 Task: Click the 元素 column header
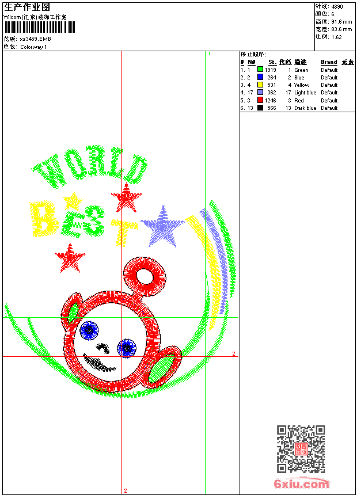tap(348, 62)
